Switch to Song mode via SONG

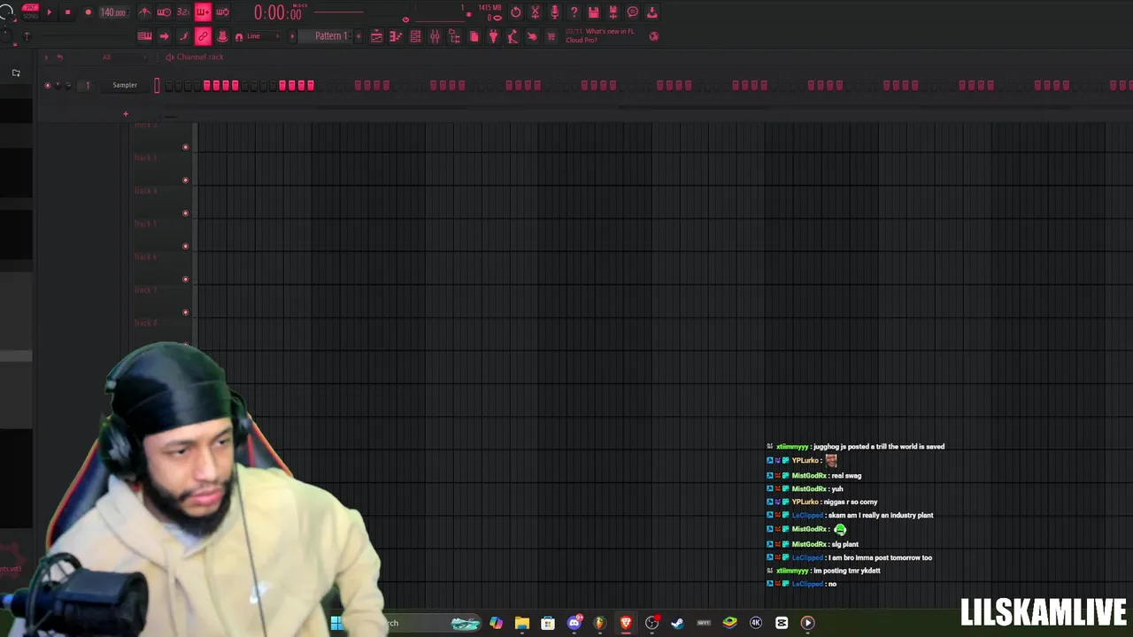(31, 16)
